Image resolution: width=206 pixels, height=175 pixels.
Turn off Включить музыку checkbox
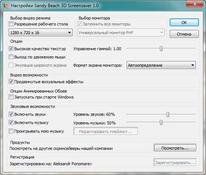tap(11, 123)
